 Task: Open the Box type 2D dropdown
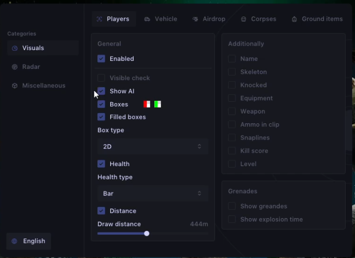(152, 146)
